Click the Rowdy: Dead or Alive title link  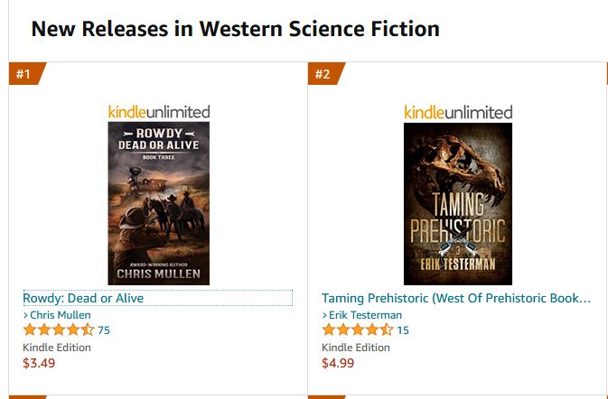click(83, 298)
